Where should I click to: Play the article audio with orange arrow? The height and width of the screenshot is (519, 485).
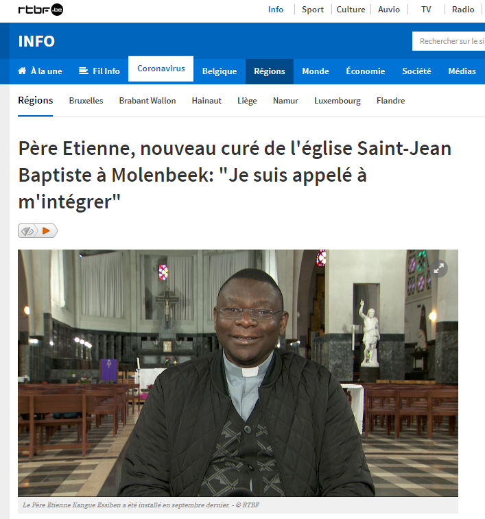pos(46,230)
